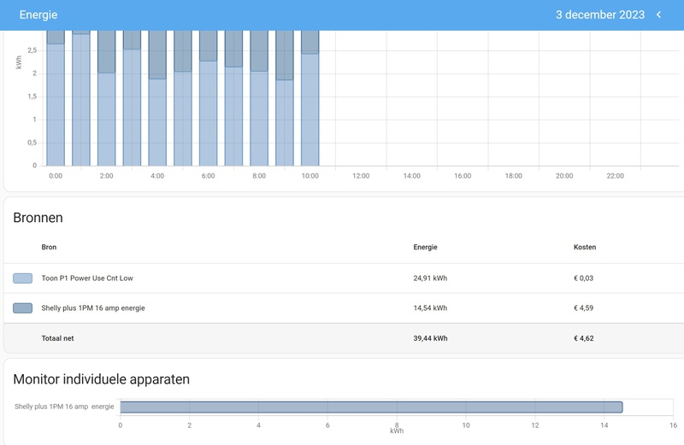Click the 12:00 time axis label
The image size is (684, 445).
click(361, 176)
